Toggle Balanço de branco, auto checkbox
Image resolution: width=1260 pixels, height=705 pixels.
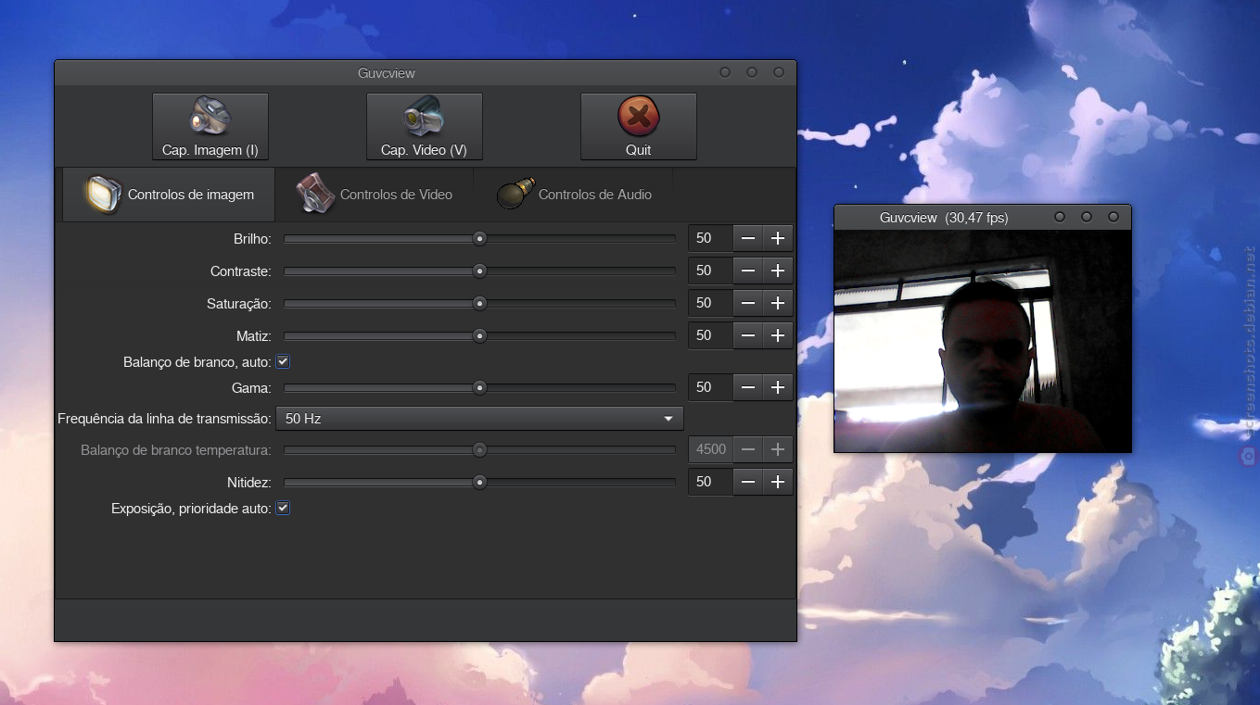click(x=284, y=361)
